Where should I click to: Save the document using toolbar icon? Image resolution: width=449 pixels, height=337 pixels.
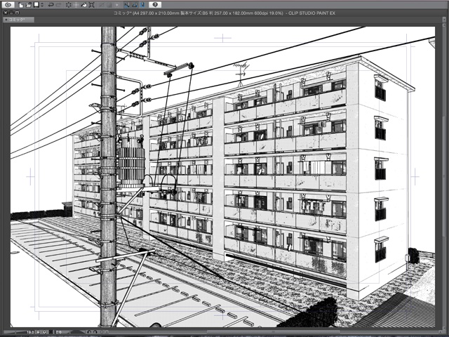point(36,5)
